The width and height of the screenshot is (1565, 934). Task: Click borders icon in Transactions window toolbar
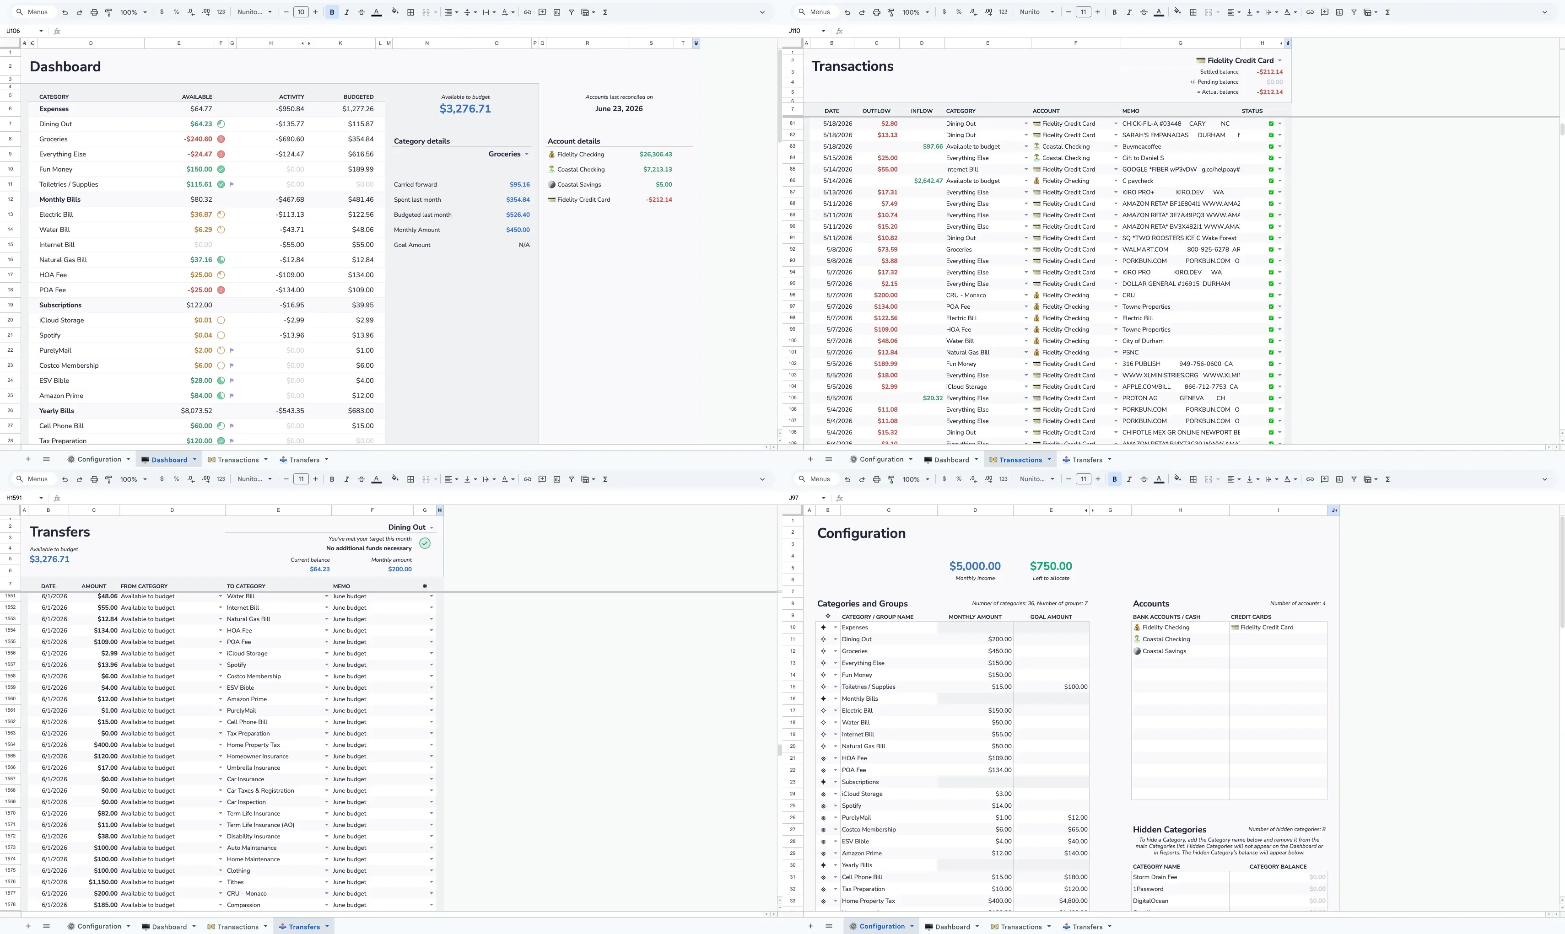tap(1193, 12)
